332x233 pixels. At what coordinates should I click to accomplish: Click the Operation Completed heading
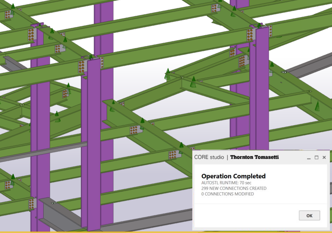tap(233, 176)
